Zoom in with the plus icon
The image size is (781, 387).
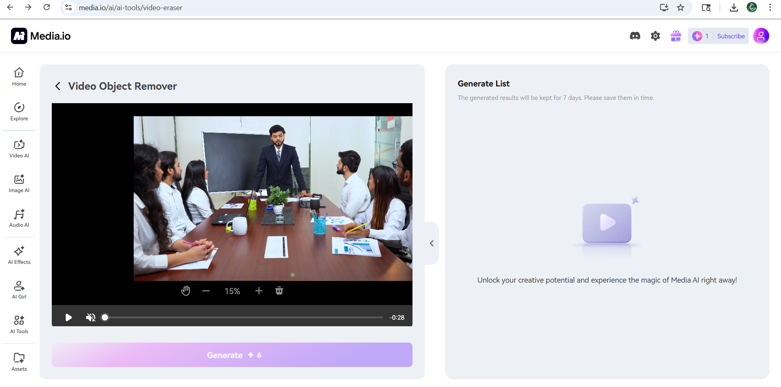click(x=259, y=291)
